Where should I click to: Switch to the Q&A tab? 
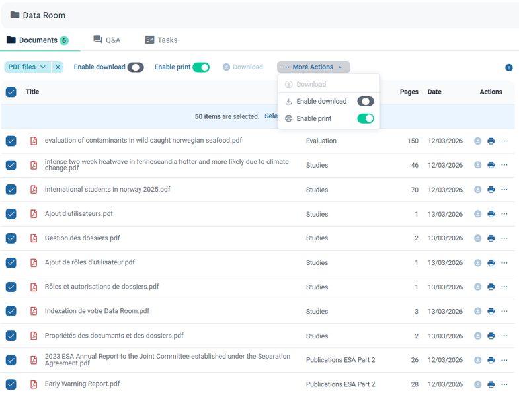pos(107,40)
